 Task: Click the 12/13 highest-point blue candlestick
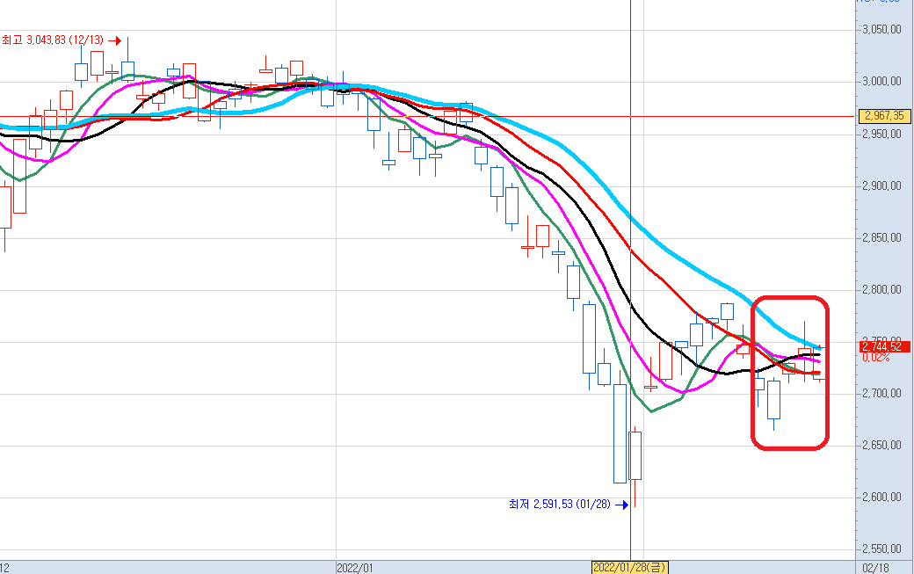(x=127, y=70)
